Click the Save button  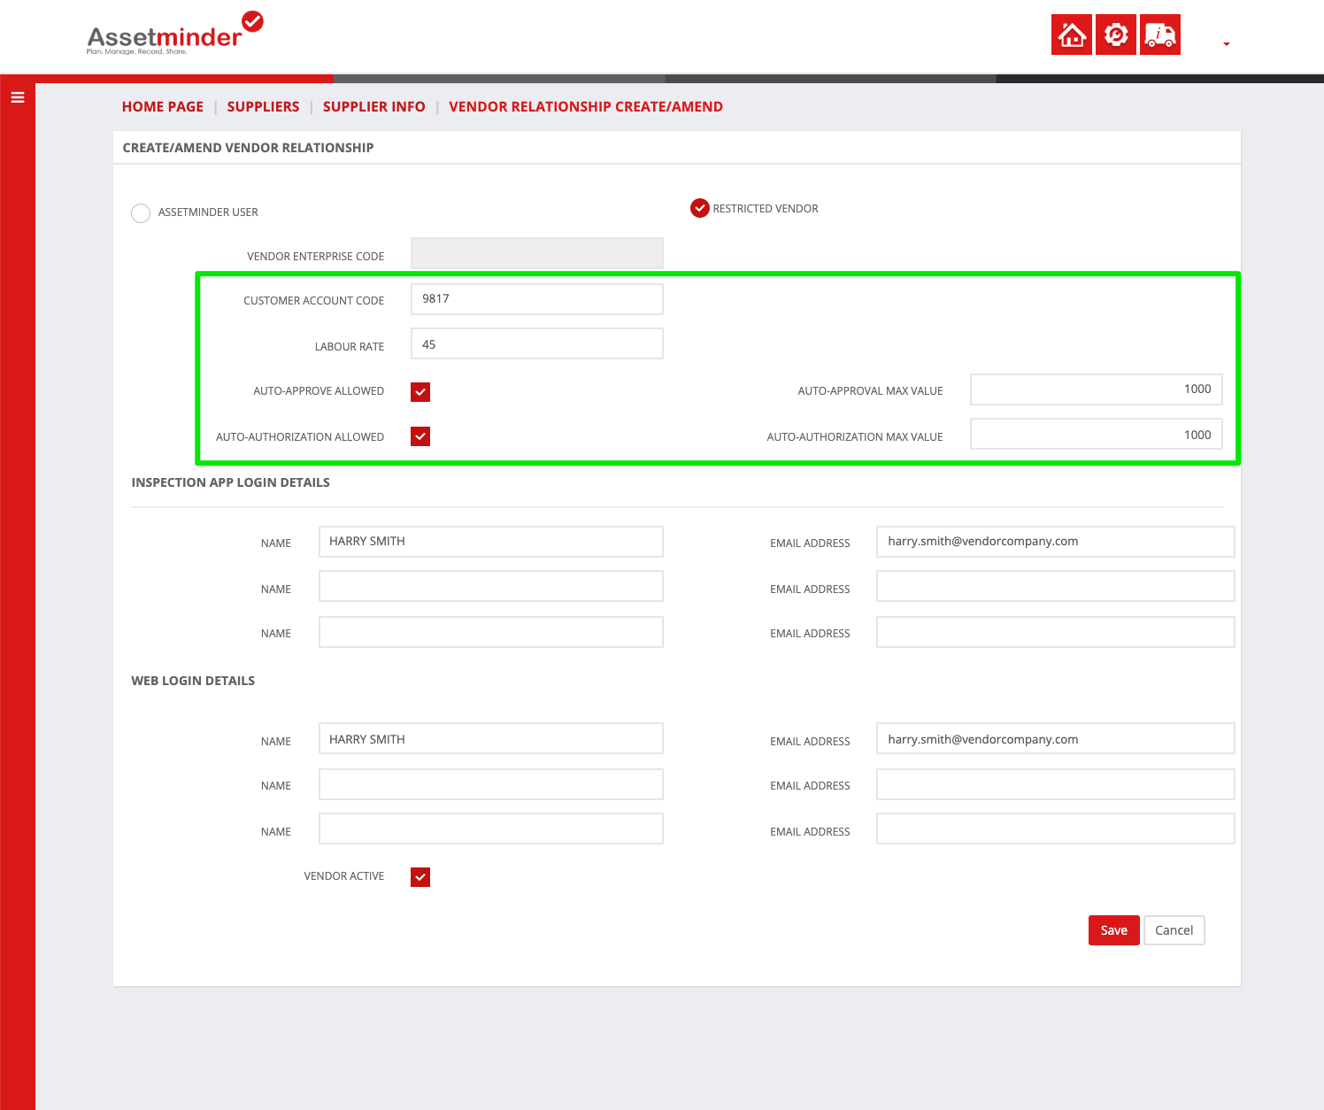[x=1114, y=930]
